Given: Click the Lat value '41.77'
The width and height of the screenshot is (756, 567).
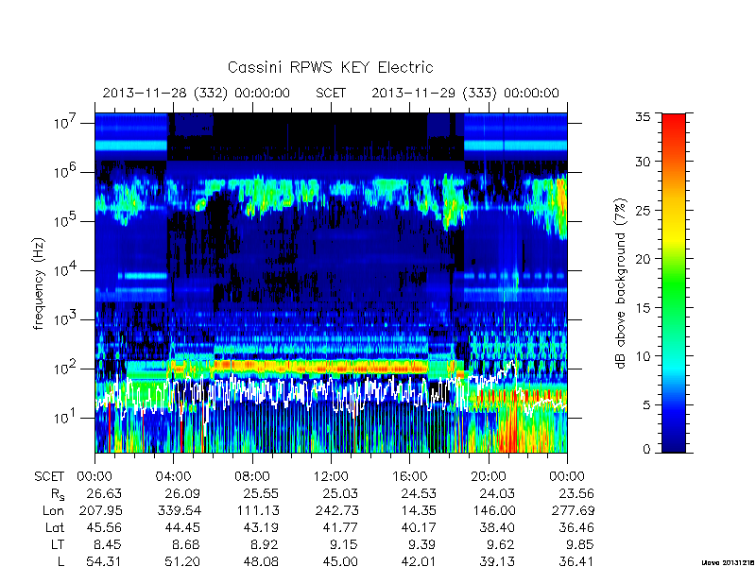Looking at the screenshot, I should 340,528.
